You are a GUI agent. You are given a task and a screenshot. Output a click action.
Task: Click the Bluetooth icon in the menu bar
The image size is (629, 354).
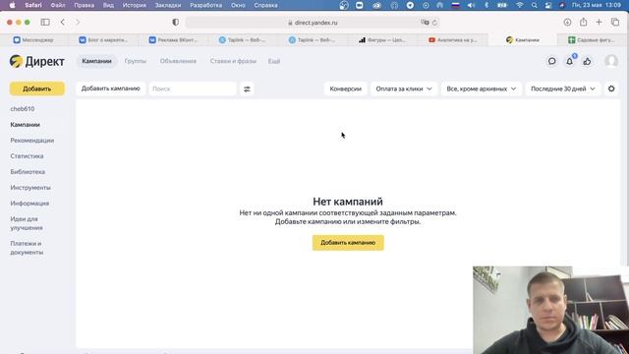tap(486, 5)
